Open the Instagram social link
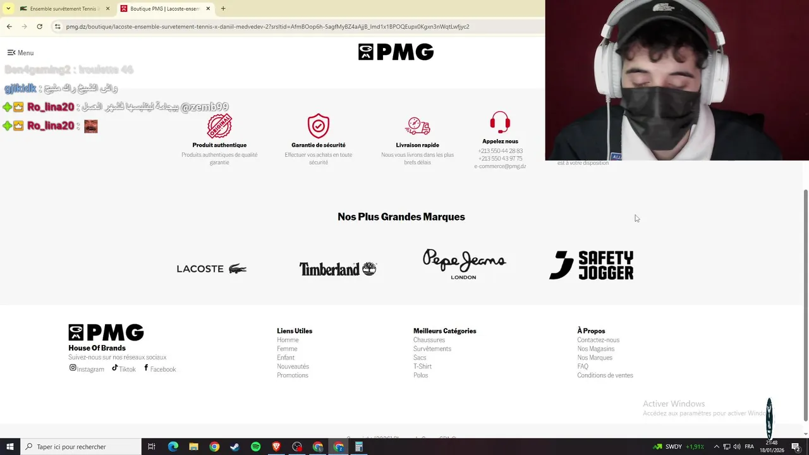The width and height of the screenshot is (809, 455). pos(87,368)
